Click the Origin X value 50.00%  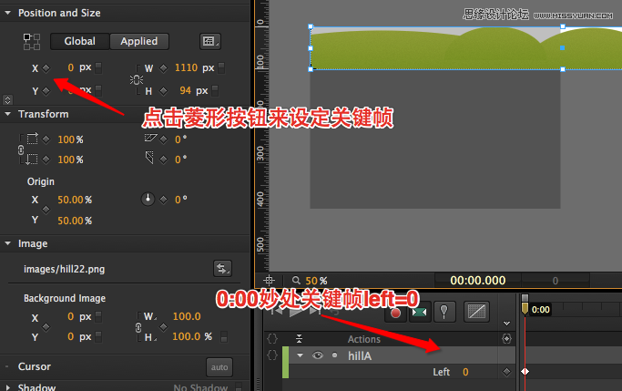pyautogui.click(x=75, y=200)
